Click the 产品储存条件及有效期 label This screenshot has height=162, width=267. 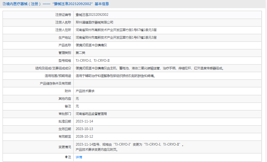pyautogui.click(x=55, y=84)
